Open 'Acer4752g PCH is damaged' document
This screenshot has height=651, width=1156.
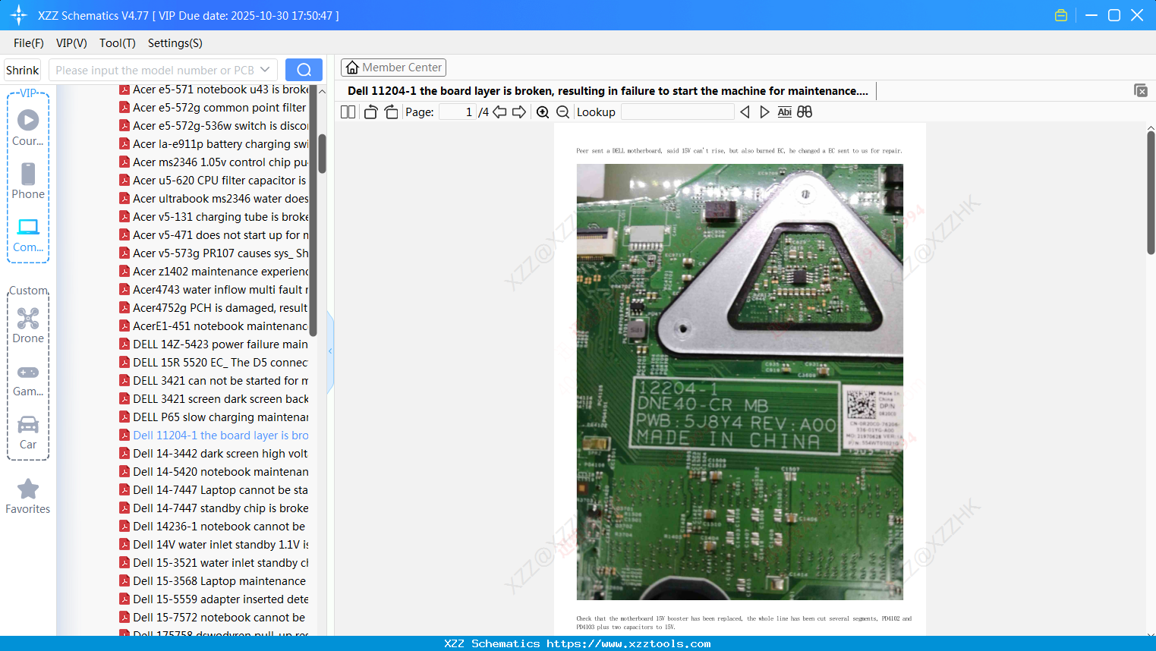coord(213,308)
